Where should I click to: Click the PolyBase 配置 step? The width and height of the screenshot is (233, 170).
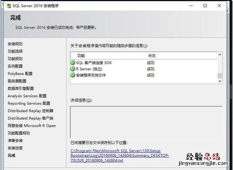pyautogui.click(x=20, y=74)
